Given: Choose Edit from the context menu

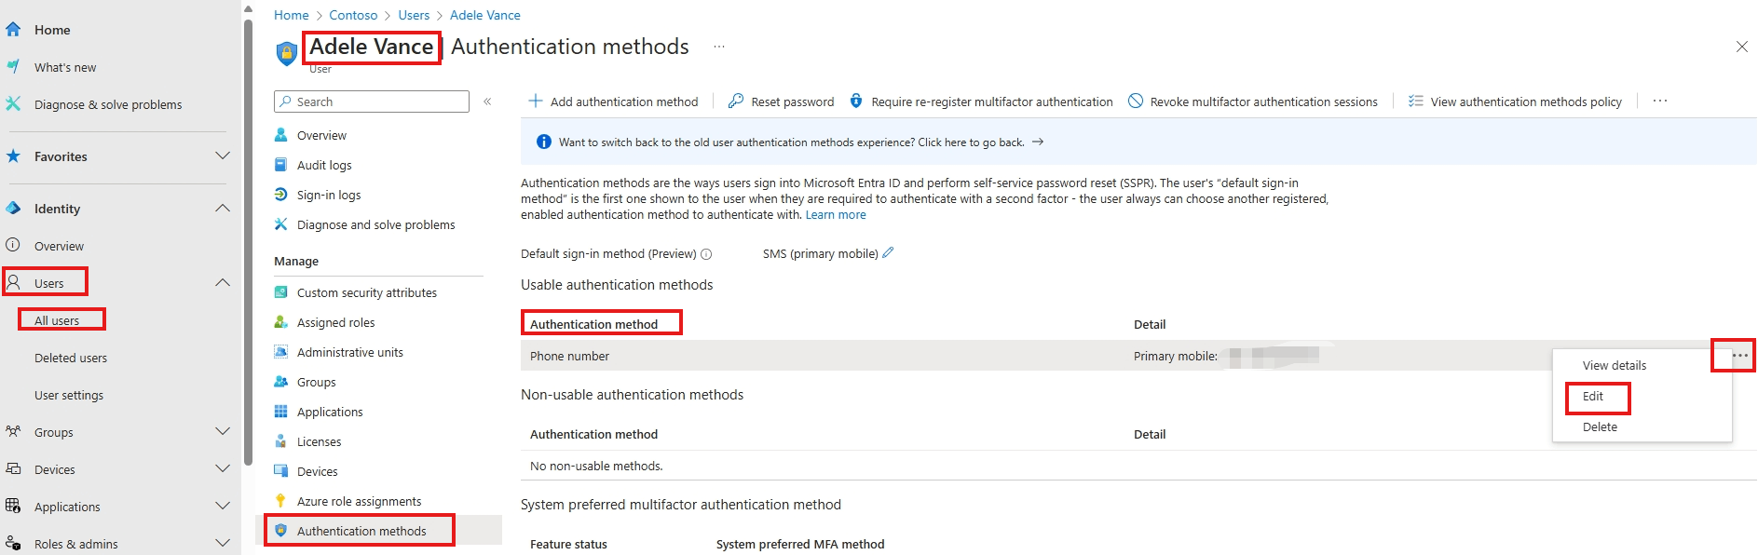Looking at the screenshot, I should coord(1593,396).
